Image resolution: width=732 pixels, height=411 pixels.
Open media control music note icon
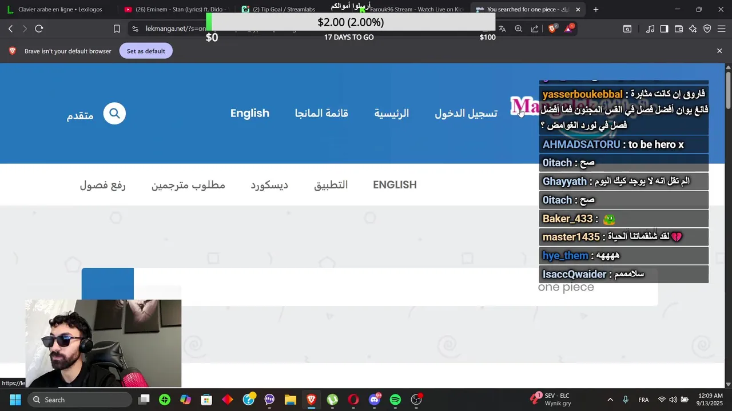(650, 29)
